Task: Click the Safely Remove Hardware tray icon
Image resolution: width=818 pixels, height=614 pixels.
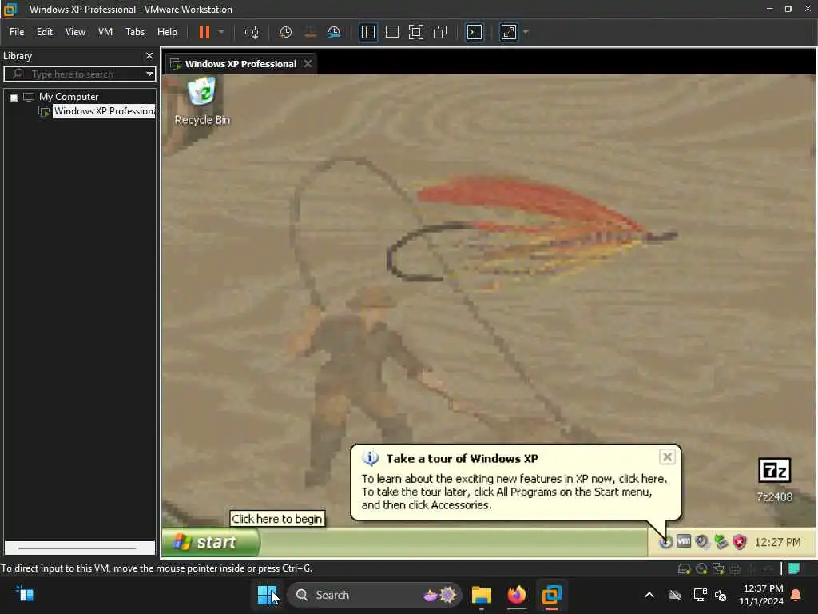Action: (x=721, y=542)
